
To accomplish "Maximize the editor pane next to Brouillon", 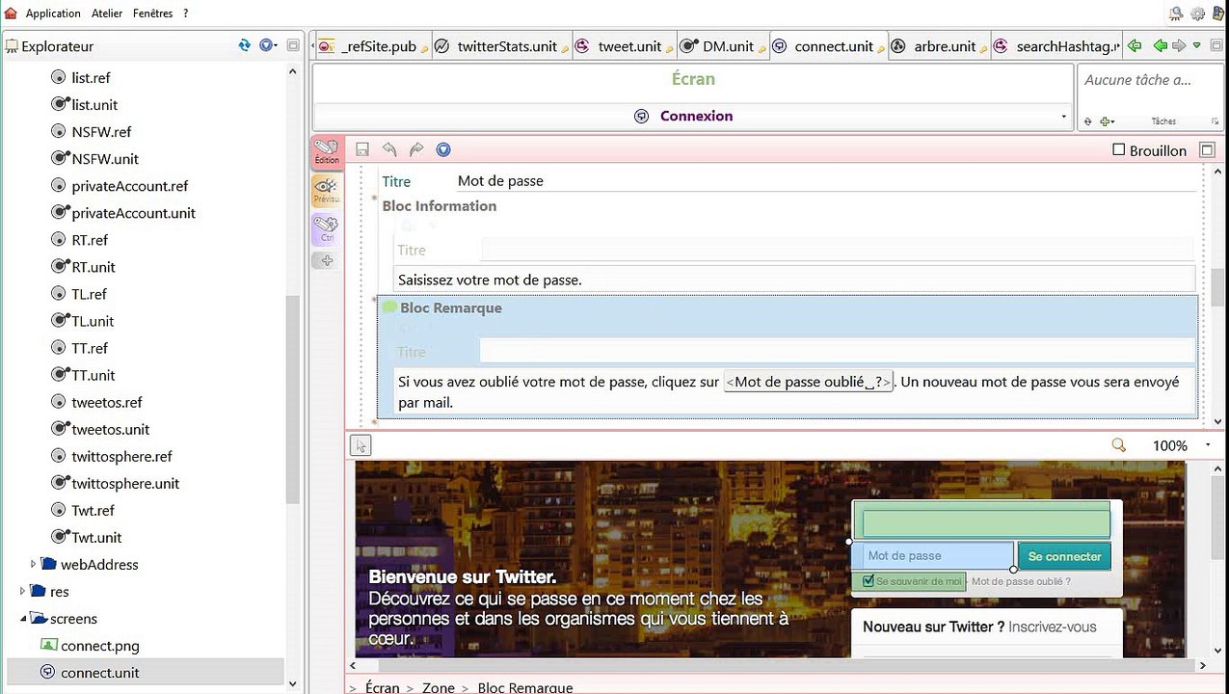I will click(x=1207, y=149).
